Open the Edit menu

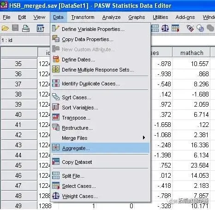(x=22, y=17)
